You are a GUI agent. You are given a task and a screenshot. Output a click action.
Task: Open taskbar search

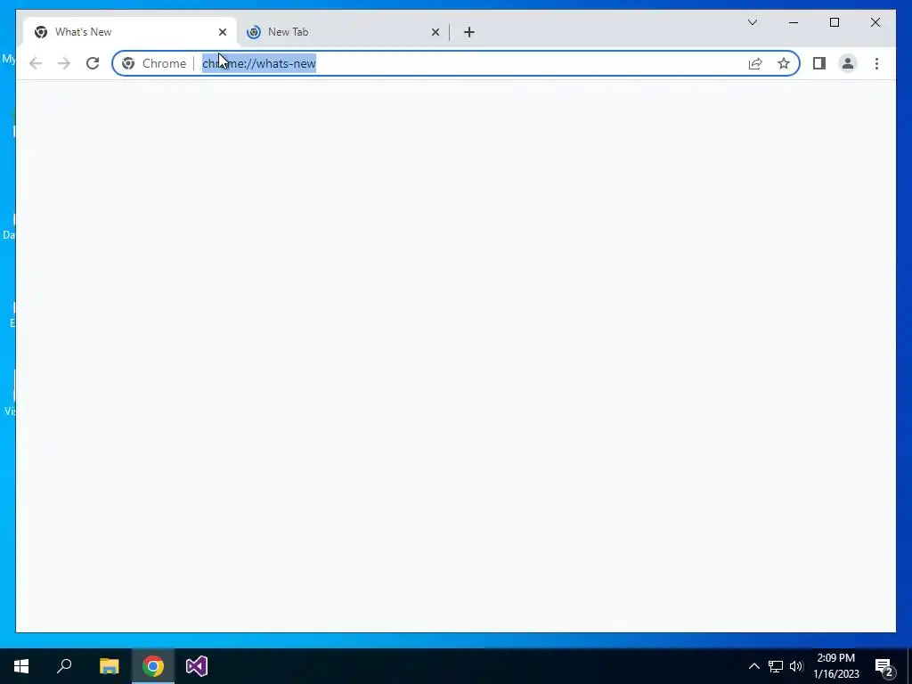[x=64, y=666]
